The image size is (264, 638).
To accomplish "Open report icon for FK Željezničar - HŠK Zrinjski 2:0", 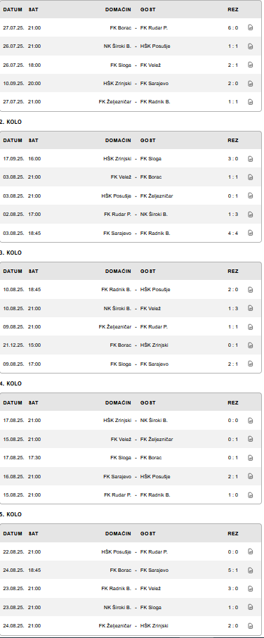I will click(x=251, y=626).
